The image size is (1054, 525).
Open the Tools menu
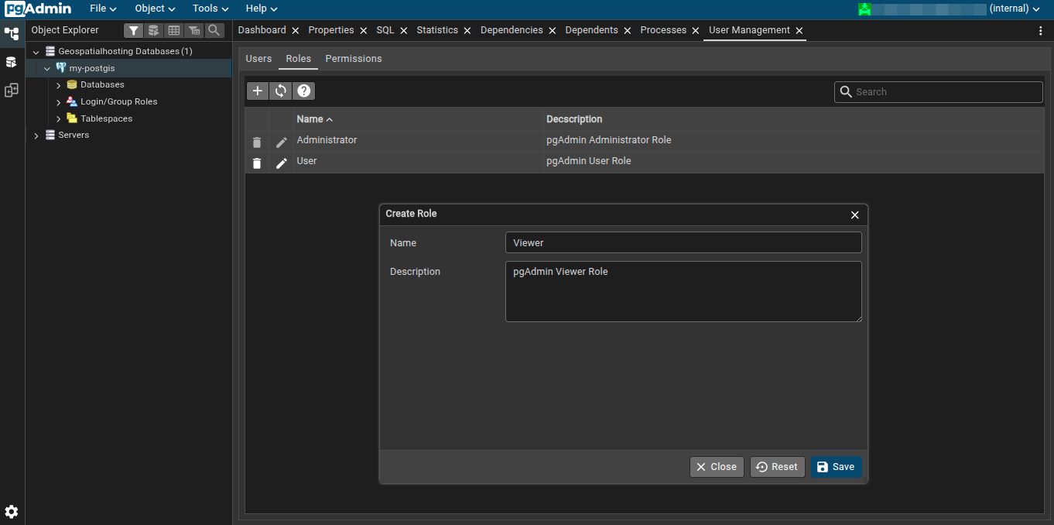(x=210, y=9)
